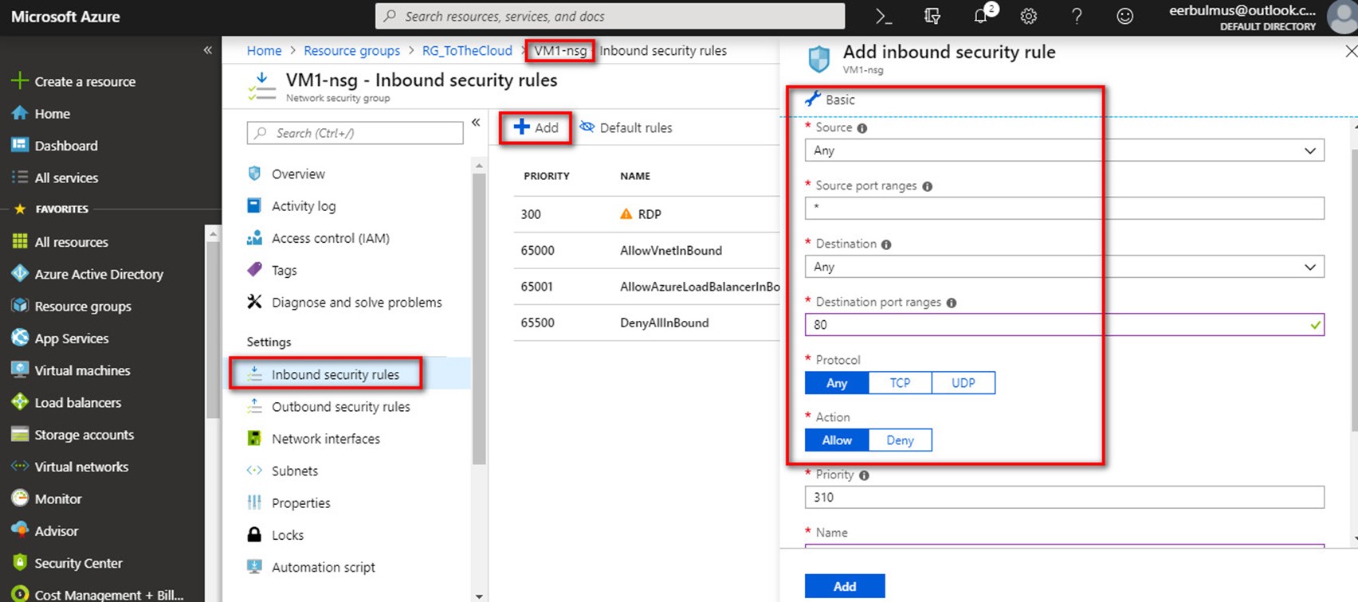Switch to Basic mode in rule panel
Image resolution: width=1358 pixels, height=602 pixels.
point(830,100)
